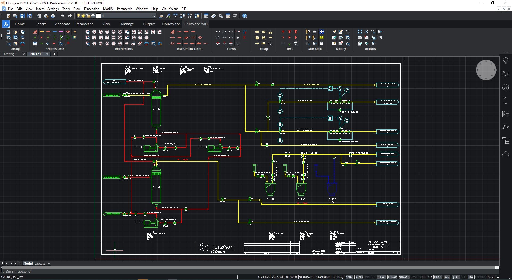Open the Attachments paperclip panel
This screenshot has height=280, width=512.
505,101
